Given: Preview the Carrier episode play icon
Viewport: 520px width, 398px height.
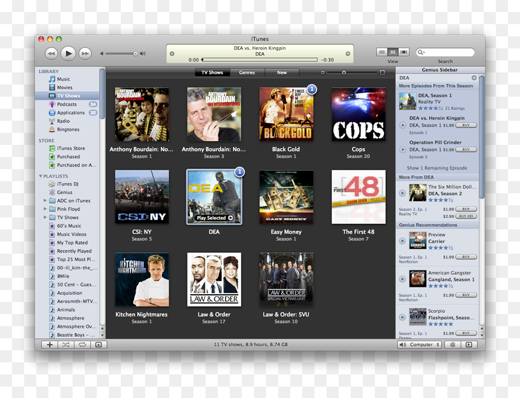Looking at the screenshot, I should tap(402, 241).
